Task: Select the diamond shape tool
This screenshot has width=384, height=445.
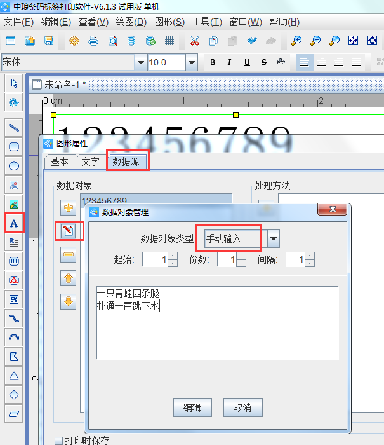Action: tap(14, 395)
